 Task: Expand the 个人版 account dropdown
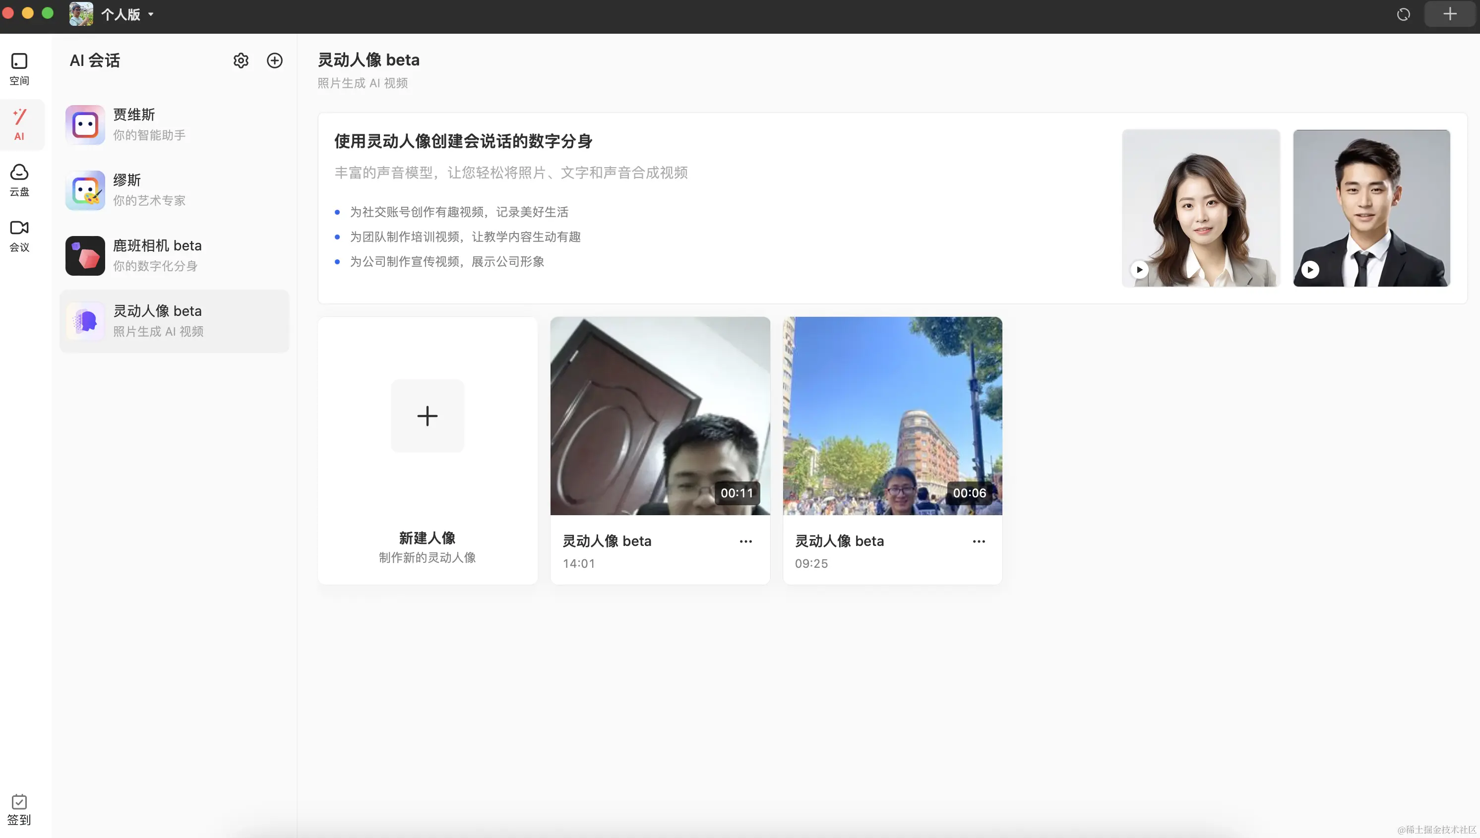point(126,14)
